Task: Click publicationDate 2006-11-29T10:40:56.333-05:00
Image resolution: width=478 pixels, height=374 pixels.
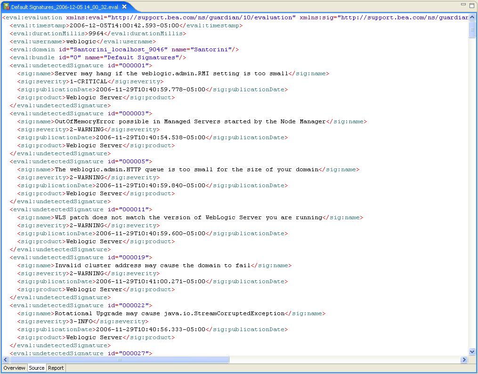Action: tap(151, 329)
